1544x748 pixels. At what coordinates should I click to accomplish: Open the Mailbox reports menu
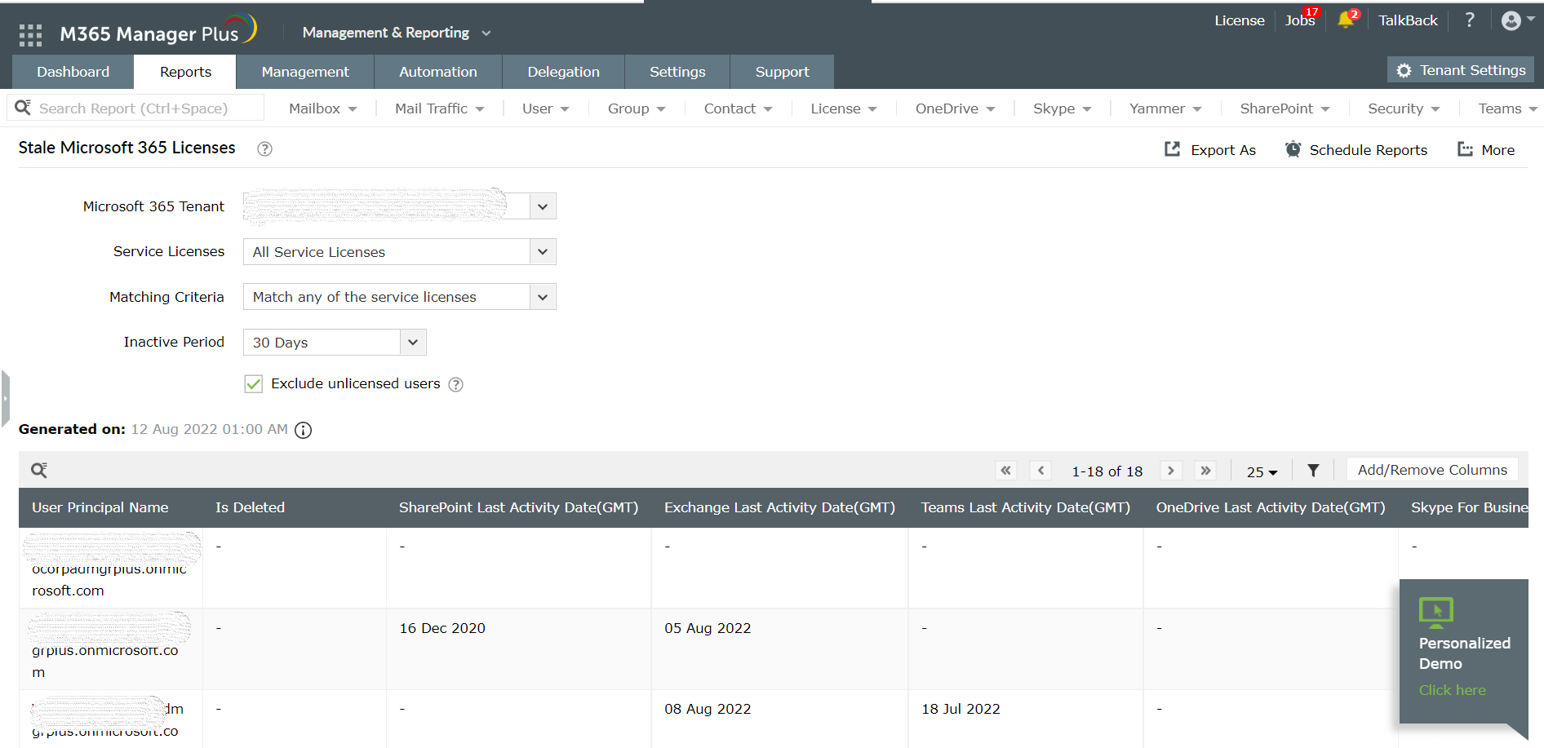(x=323, y=108)
